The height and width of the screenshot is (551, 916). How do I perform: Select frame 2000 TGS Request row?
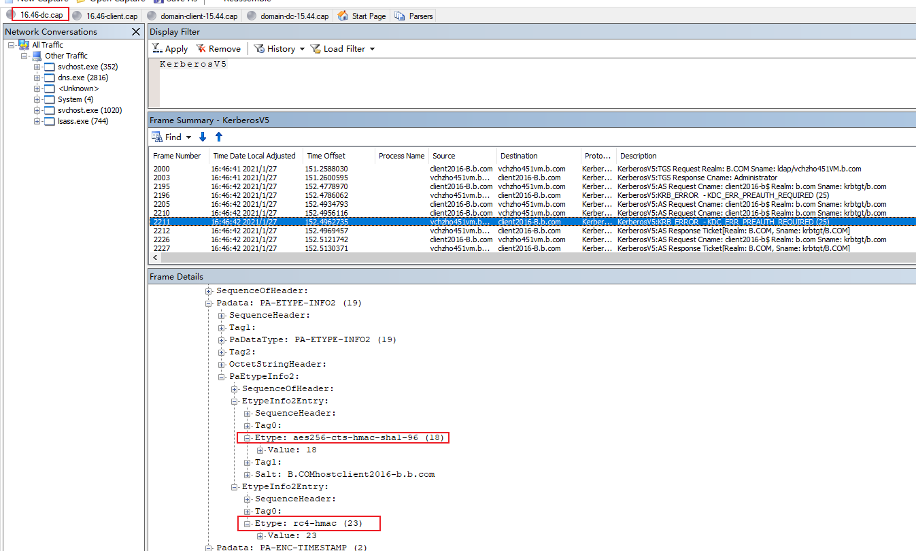(532, 169)
